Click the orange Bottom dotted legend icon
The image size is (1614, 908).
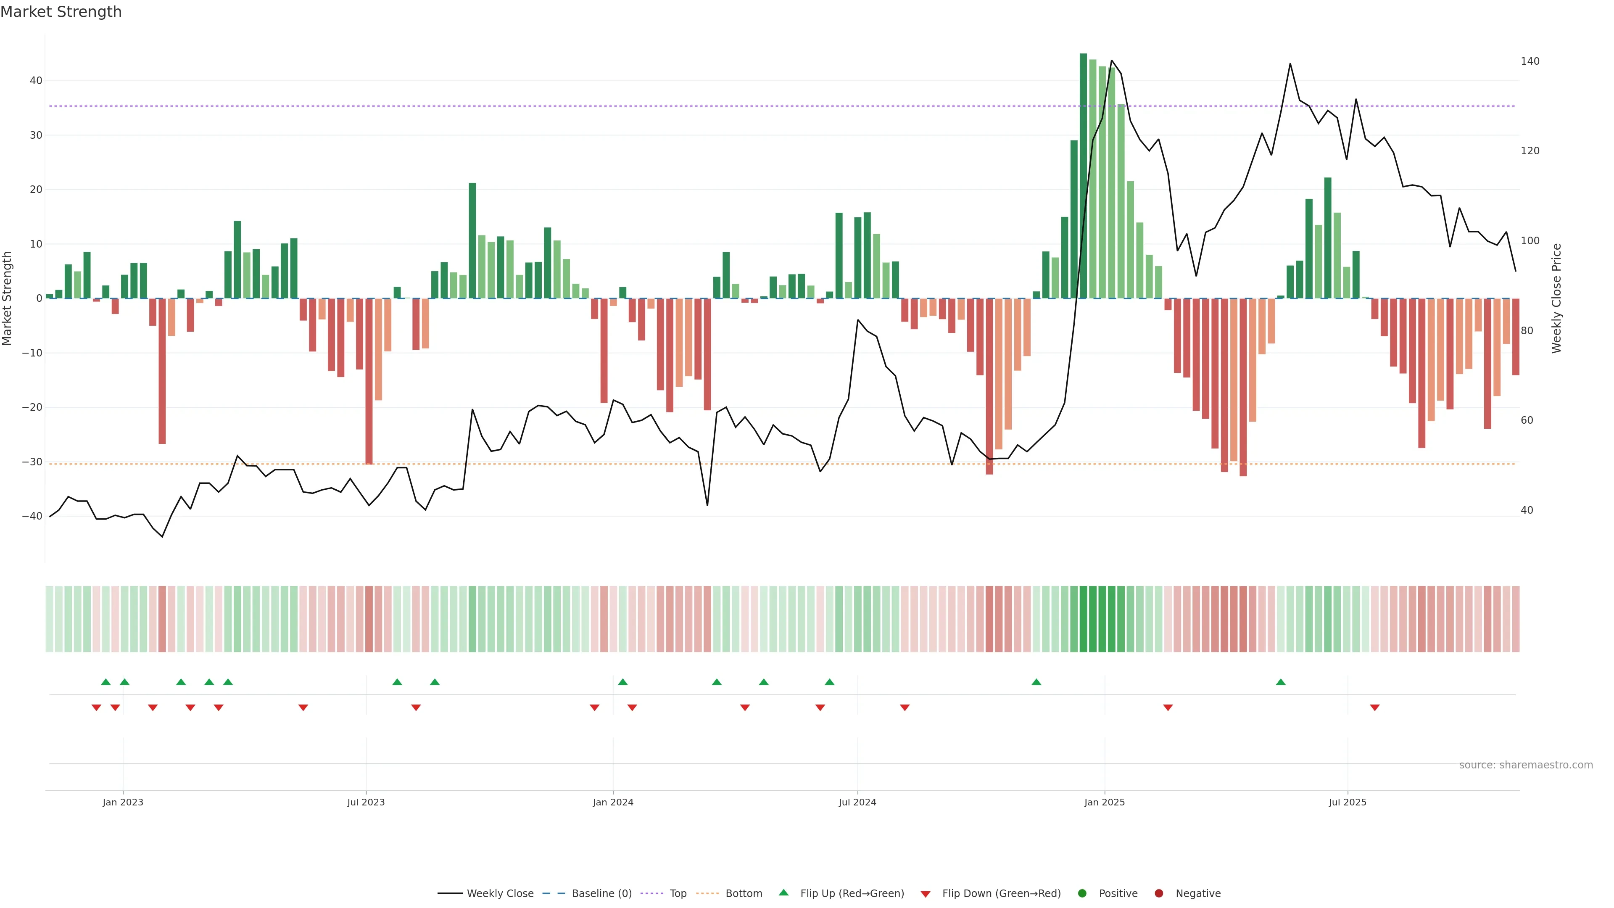tap(707, 894)
